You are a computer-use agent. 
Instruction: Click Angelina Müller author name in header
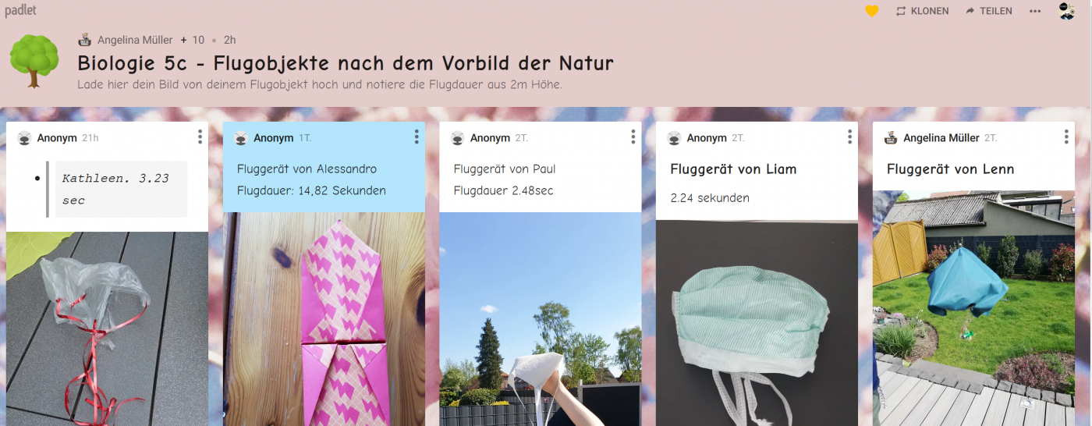pyautogui.click(x=134, y=40)
